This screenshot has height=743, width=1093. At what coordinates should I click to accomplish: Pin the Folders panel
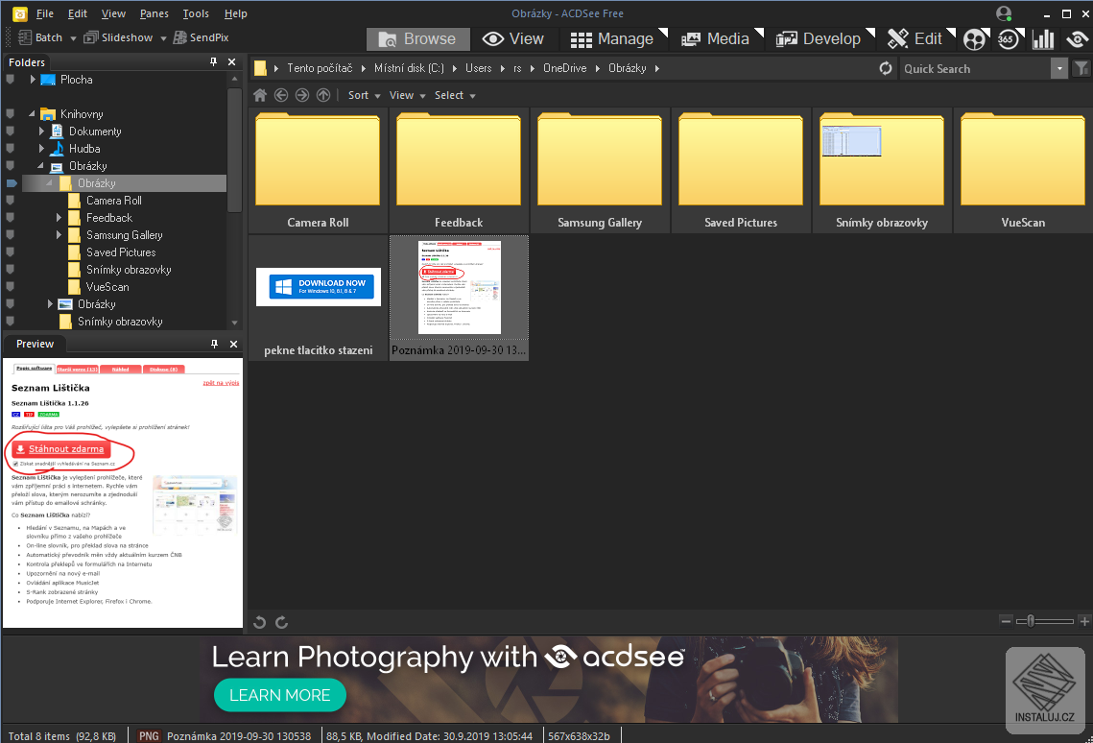pos(213,60)
